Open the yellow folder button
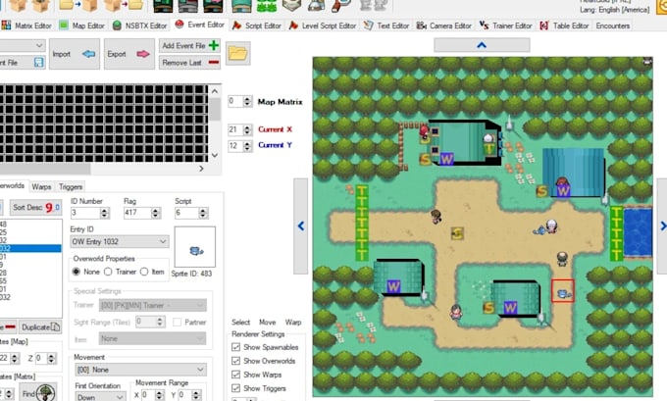The image size is (667, 401). [x=237, y=53]
